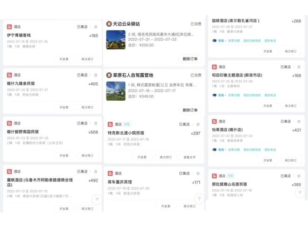Screen dimensions: 308x228
Task: Click 开发票 on 喀什九隆泉民宿 order
Action: coord(64,107)
